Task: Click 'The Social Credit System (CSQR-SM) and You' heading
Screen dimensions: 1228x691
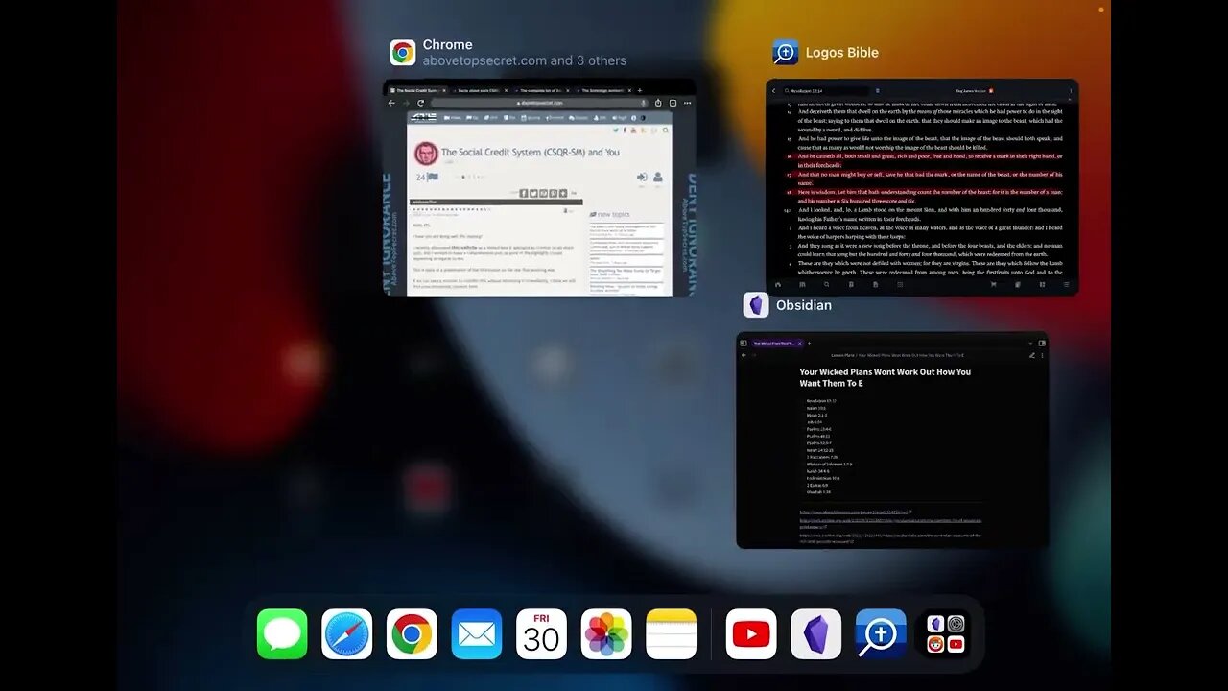Action: 531,152
